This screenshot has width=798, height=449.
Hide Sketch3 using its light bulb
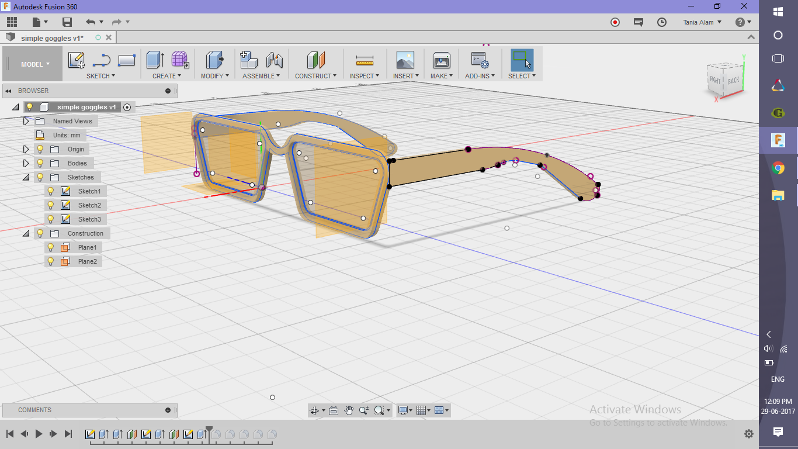[x=51, y=219]
